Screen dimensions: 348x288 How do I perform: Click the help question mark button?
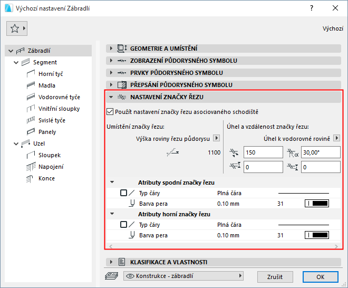312,8
